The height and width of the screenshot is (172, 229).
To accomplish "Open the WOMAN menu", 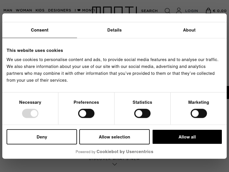I will [x=24, y=10].
